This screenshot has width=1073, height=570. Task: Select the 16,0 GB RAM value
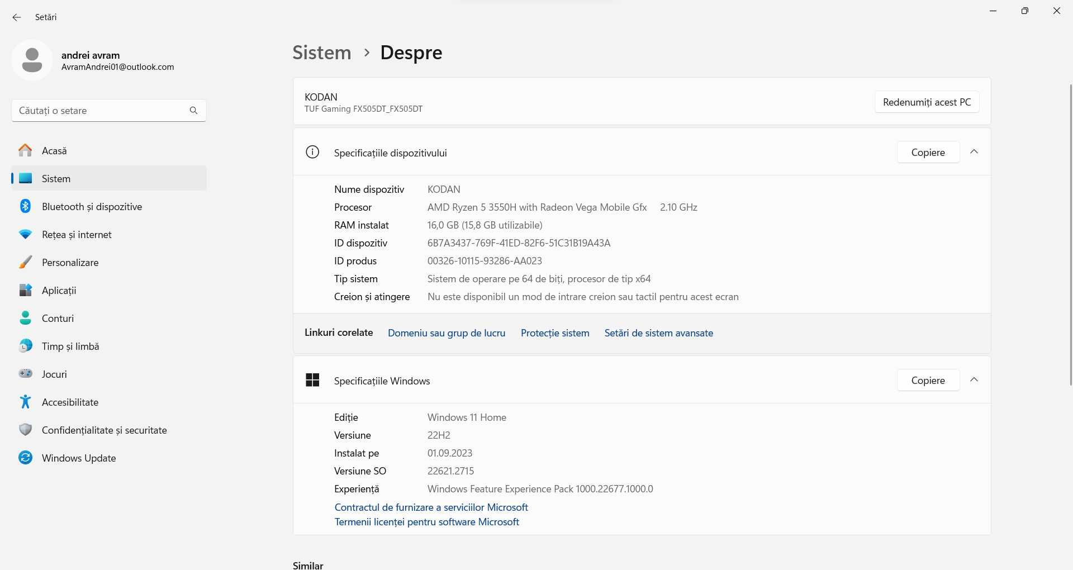click(x=485, y=225)
